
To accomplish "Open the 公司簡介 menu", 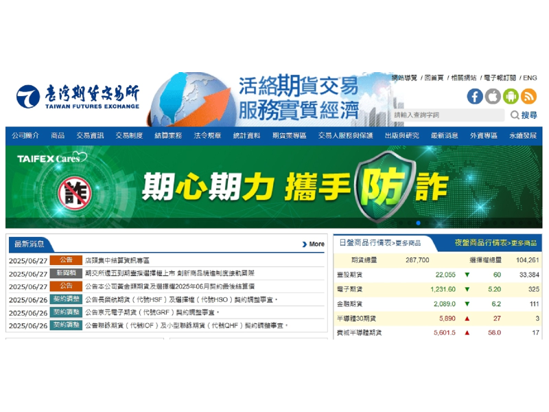I will 25,136.
